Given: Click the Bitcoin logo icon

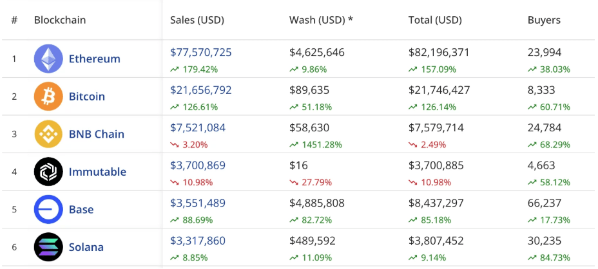Looking at the screenshot, I should (x=48, y=97).
